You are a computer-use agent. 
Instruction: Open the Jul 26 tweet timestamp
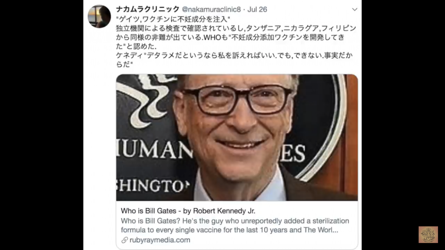coord(257,10)
